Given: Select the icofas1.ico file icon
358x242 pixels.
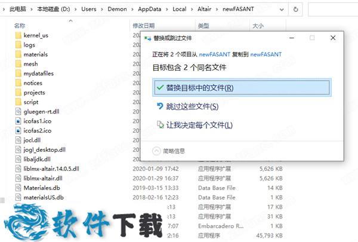Looking at the screenshot, I should coord(18,121).
